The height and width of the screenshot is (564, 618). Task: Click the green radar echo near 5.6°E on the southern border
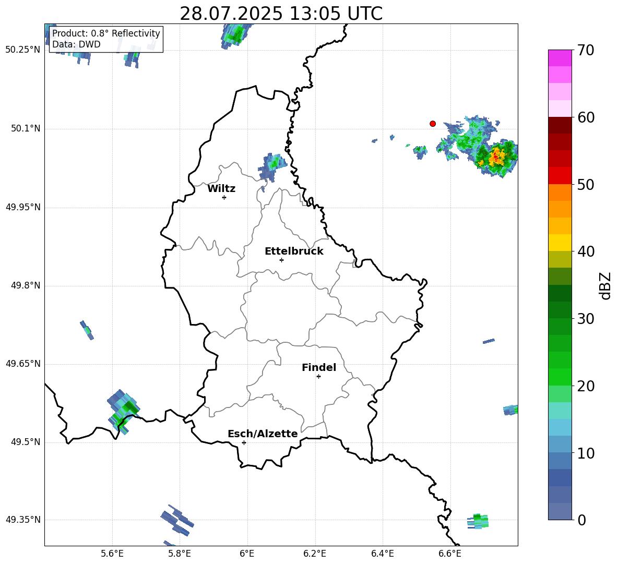pos(123,412)
